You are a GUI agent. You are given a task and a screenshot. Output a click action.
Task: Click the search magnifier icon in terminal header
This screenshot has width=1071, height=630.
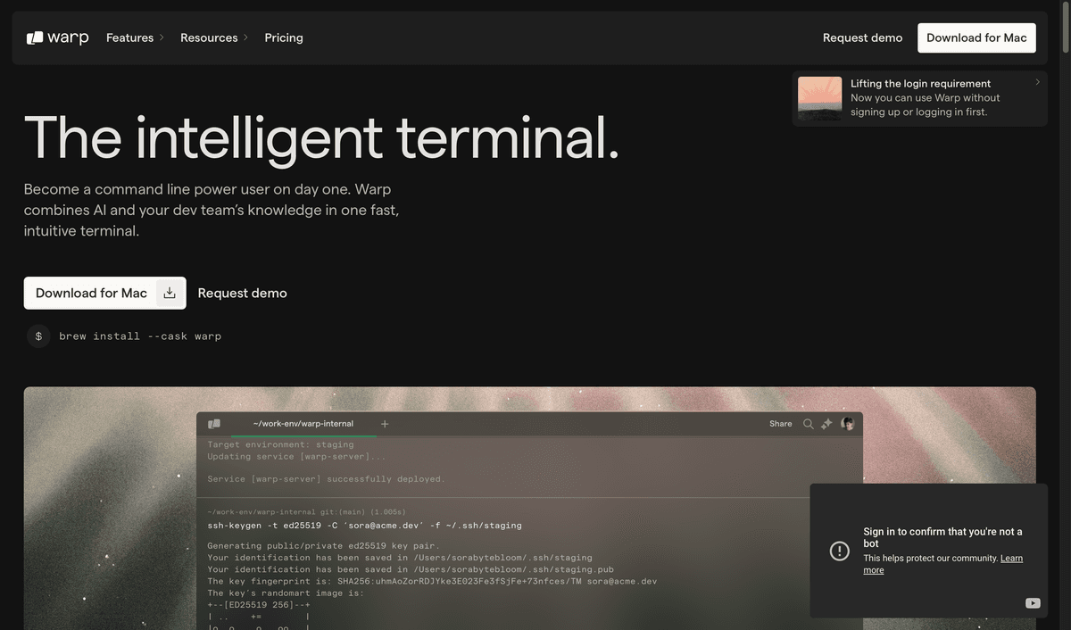808,424
